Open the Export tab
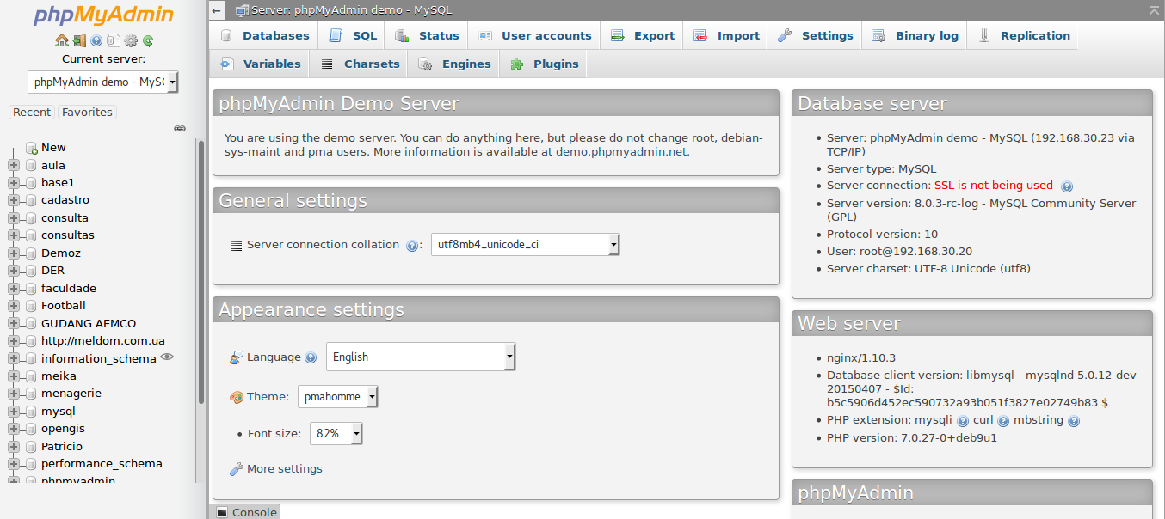1165x519 pixels. (x=643, y=36)
